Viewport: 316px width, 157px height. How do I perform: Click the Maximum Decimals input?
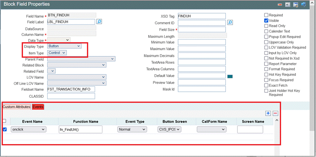[x=202, y=55]
